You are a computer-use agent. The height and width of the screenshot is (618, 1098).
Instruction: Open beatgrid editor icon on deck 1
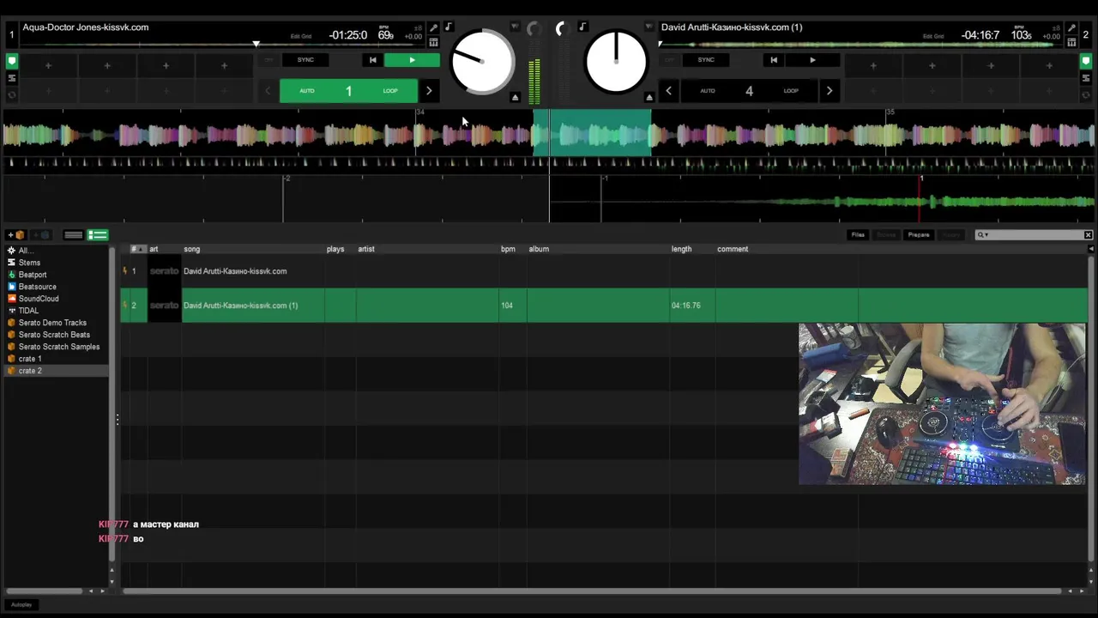coord(433,42)
